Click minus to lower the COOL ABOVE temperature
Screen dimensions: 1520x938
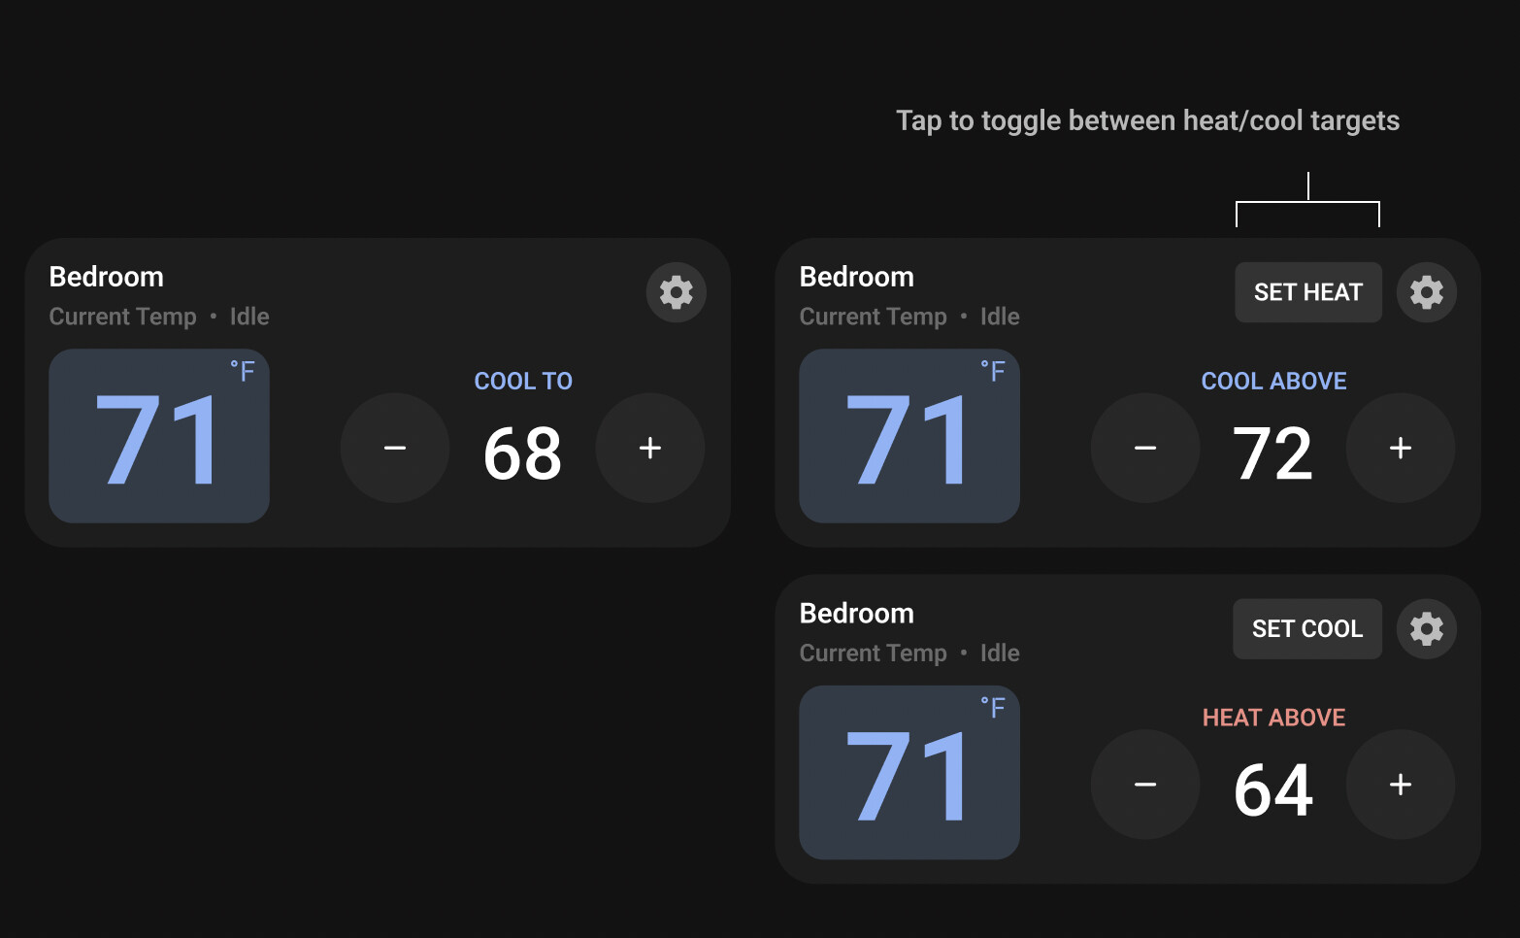1145,448
